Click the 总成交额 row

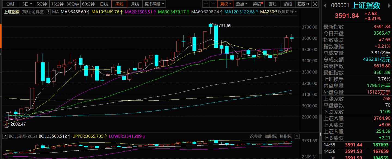point(357,60)
